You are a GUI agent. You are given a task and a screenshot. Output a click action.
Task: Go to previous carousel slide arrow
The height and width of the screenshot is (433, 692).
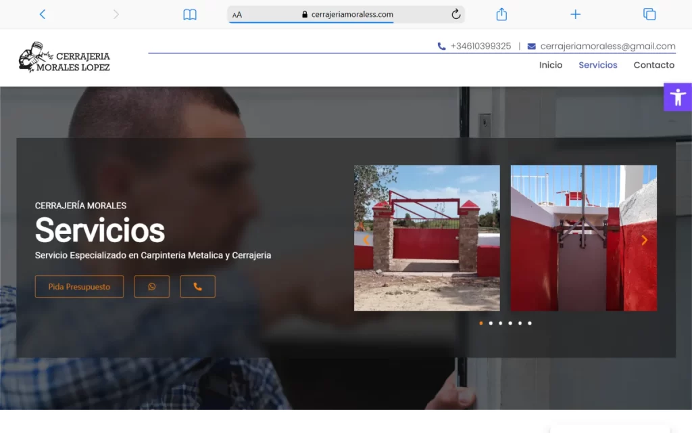point(366,240)
